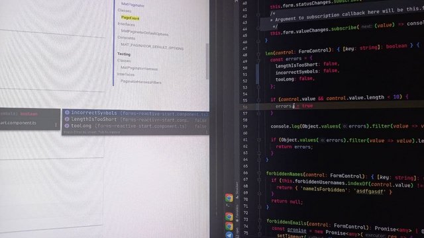Click vertical dots in autocomplete popup footer

click(x=207, y=132)
